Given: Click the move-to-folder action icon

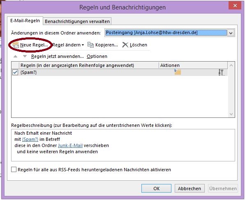Looking at the screenshot, I should [x=178, y=72].
